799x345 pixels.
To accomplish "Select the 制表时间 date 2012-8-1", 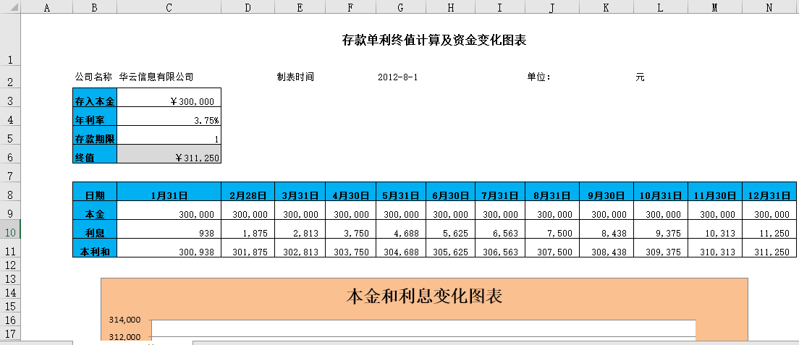I will 398,77.
